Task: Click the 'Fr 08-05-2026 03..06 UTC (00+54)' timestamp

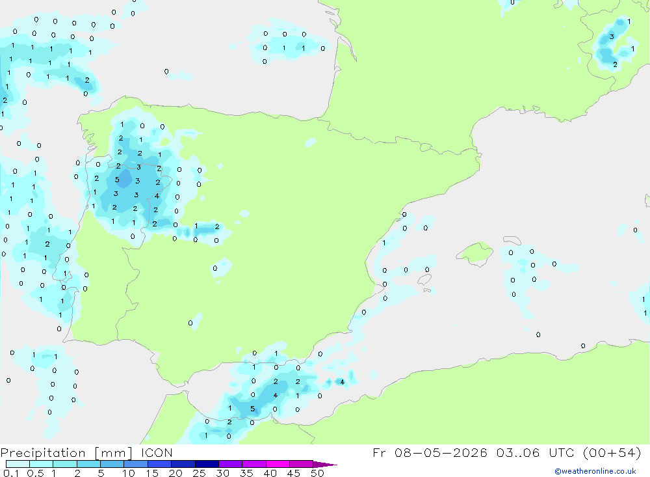Action: tap(507, 452)
